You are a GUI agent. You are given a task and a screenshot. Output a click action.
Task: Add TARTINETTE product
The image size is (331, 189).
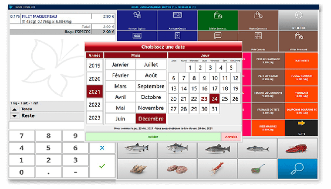[301, 61]
